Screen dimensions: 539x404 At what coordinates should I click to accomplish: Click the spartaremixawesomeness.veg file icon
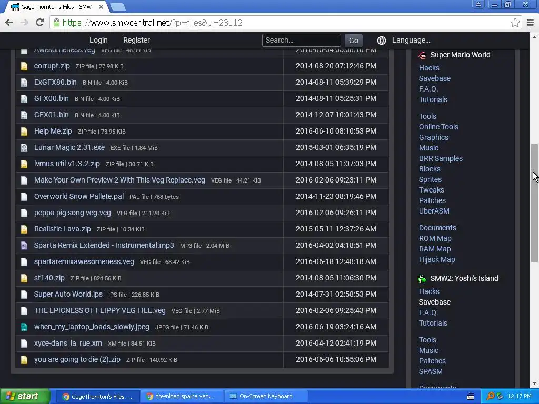[24, 262]
